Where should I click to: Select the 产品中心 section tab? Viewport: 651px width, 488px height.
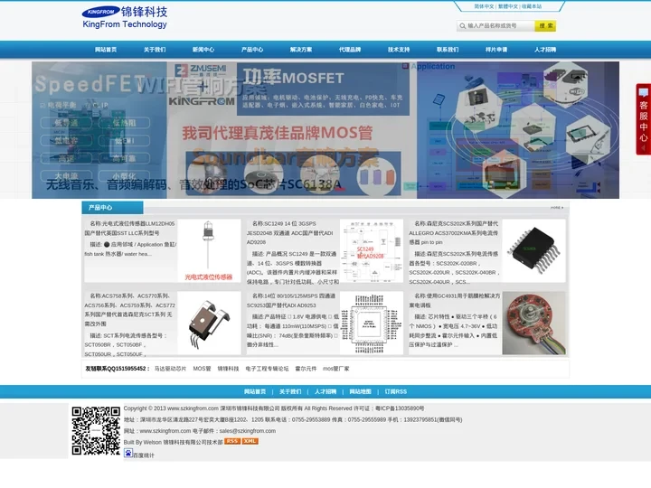pyautogui.click(x=112, y=208)
